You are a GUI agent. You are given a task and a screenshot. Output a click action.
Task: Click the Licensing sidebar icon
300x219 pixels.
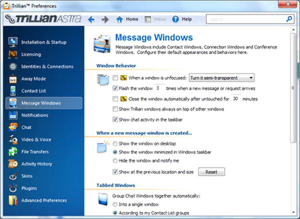(x=13, y=54)
